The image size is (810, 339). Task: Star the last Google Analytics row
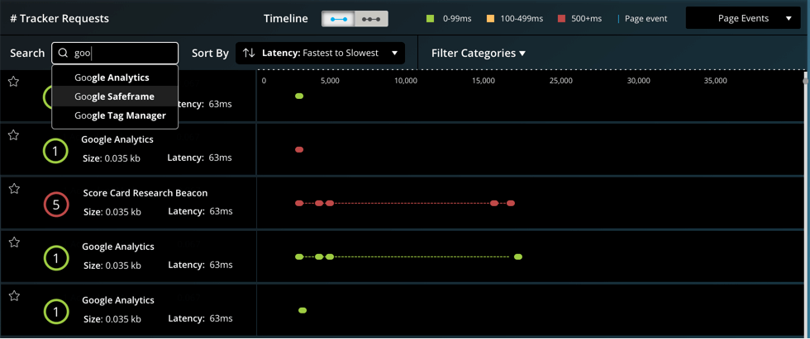coord(13,295)
